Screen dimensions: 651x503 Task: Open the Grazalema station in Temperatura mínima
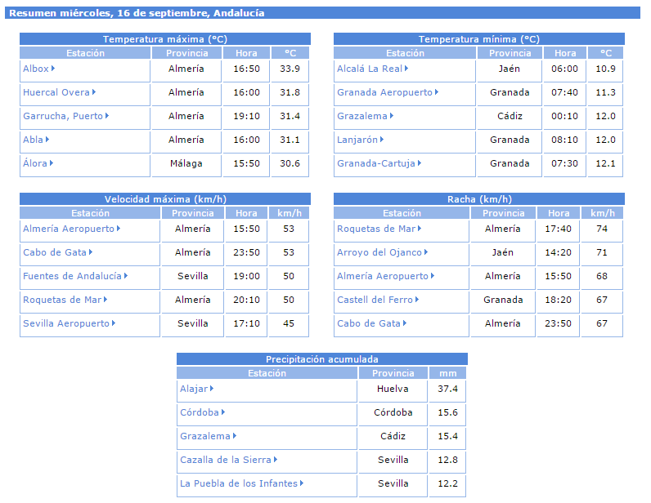point(362,117)
